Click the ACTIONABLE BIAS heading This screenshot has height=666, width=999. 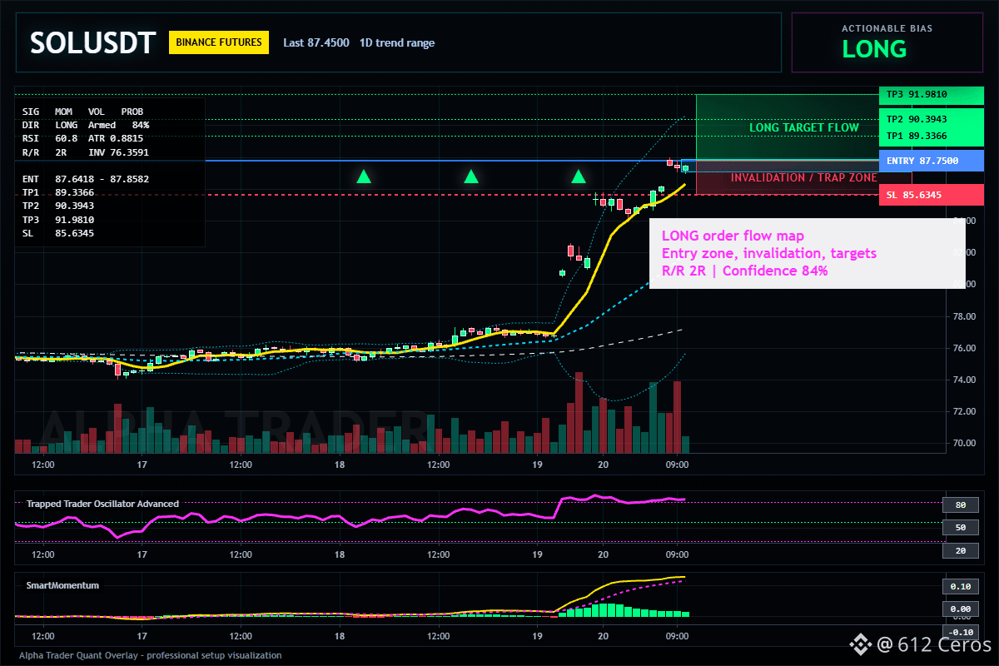tap(887, 28)
